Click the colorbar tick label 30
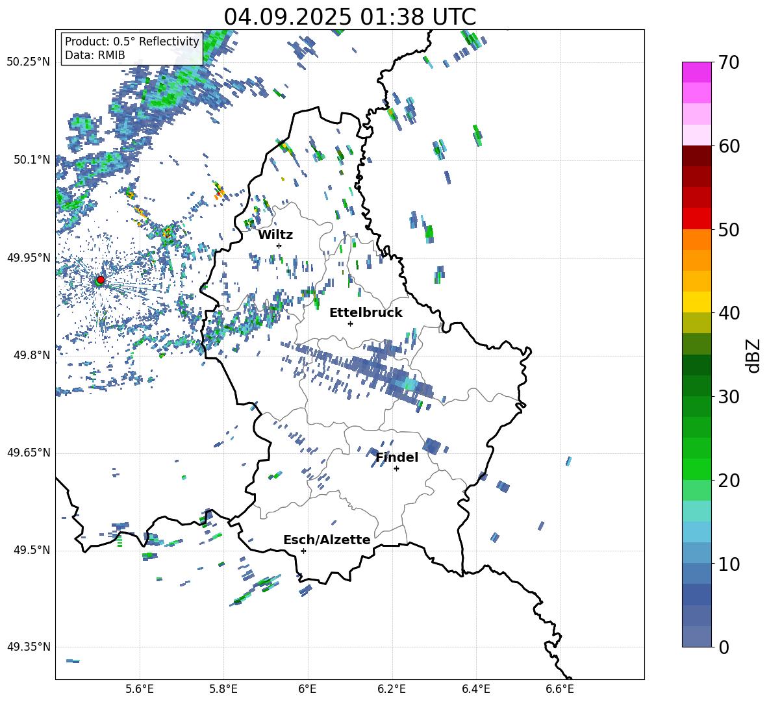The image size is (769, 702). coord(729,397)
